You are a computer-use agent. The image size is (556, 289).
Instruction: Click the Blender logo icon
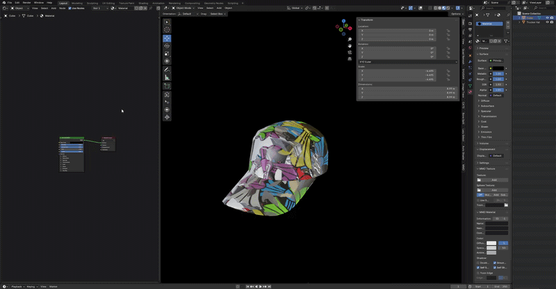pos(3,2)
